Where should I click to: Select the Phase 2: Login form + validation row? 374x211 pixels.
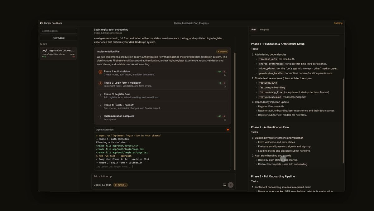tap(162, 84)
